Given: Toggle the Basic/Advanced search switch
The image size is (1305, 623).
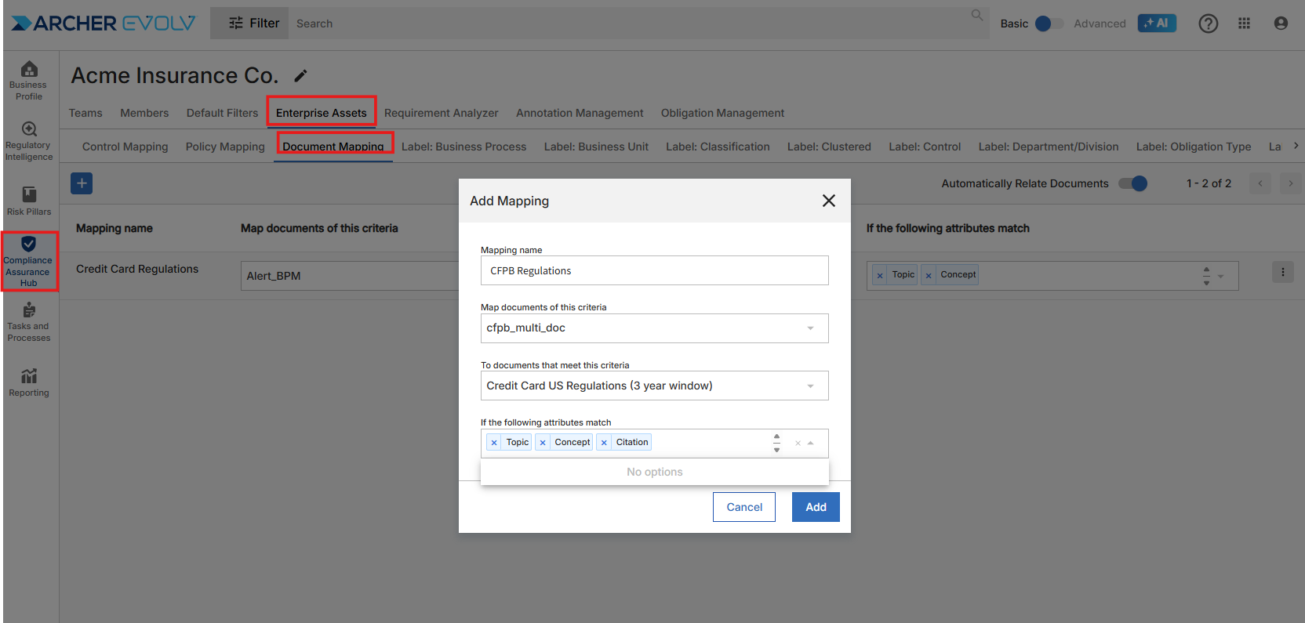Looking at the screenshot, I should coord(1049,24).
